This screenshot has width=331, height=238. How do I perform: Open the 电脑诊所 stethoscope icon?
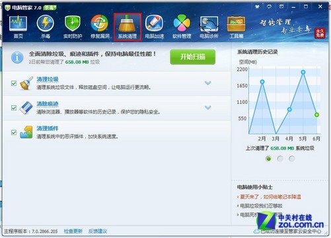209,26
